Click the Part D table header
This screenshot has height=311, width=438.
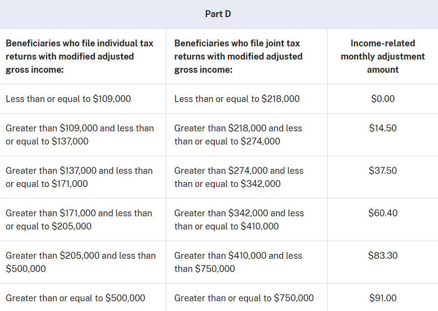[x=218, y=14]
